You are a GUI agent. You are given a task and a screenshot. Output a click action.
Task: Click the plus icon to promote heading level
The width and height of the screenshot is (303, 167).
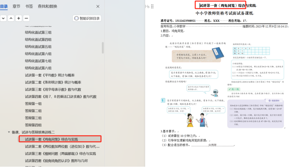(x=19, y=18)
